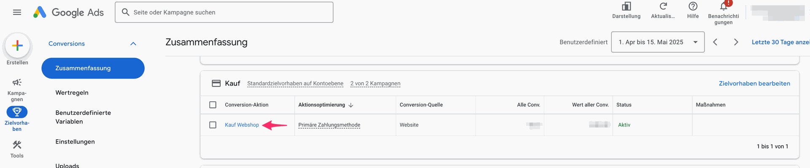The image size is (810, 168).
Task: Collapse the Conversions section chevron
Action: [x=133, y=43]
